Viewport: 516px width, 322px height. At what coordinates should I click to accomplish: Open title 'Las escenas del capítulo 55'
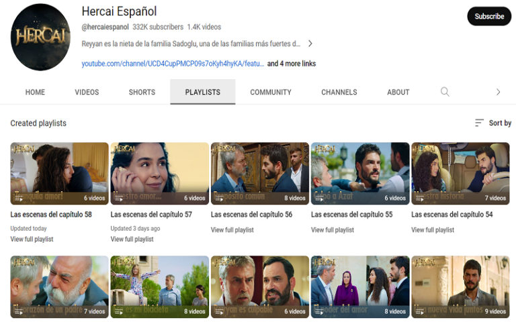[352, 215]
